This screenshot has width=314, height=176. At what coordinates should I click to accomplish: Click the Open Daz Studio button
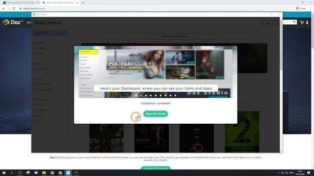(156, 114)
